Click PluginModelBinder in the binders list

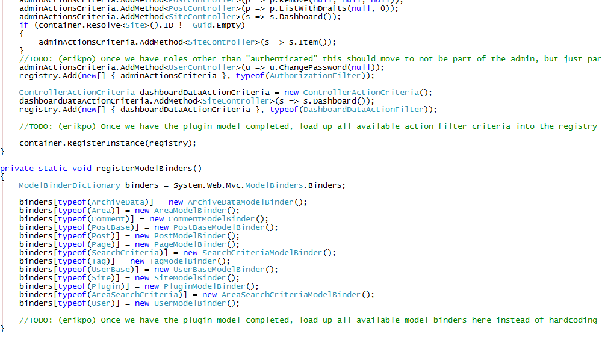196,286
